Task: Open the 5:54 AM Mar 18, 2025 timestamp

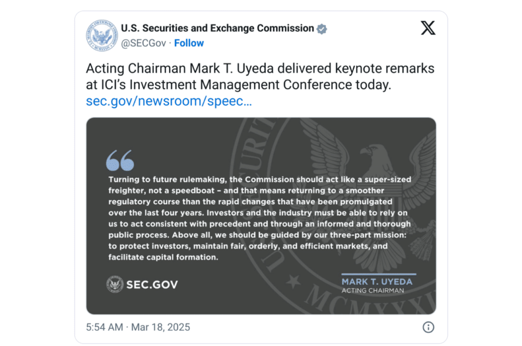Action: pos(138,327)
